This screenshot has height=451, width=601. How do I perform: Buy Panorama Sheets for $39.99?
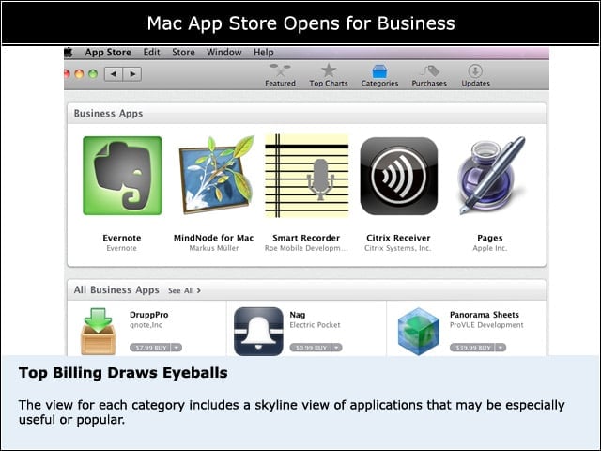[473, 348]
